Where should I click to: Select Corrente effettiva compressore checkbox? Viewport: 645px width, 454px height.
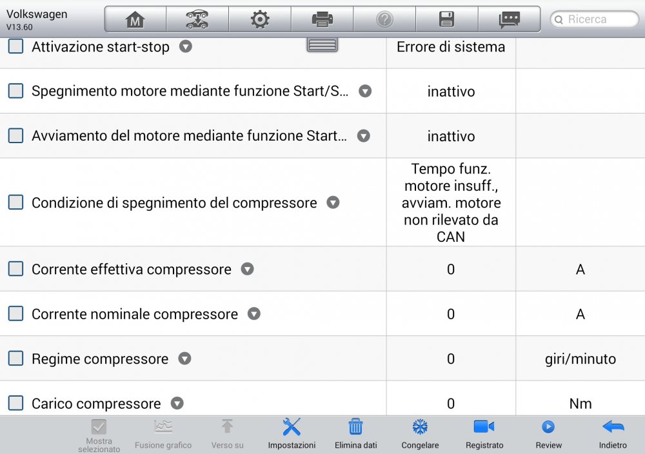coord(15,269)
